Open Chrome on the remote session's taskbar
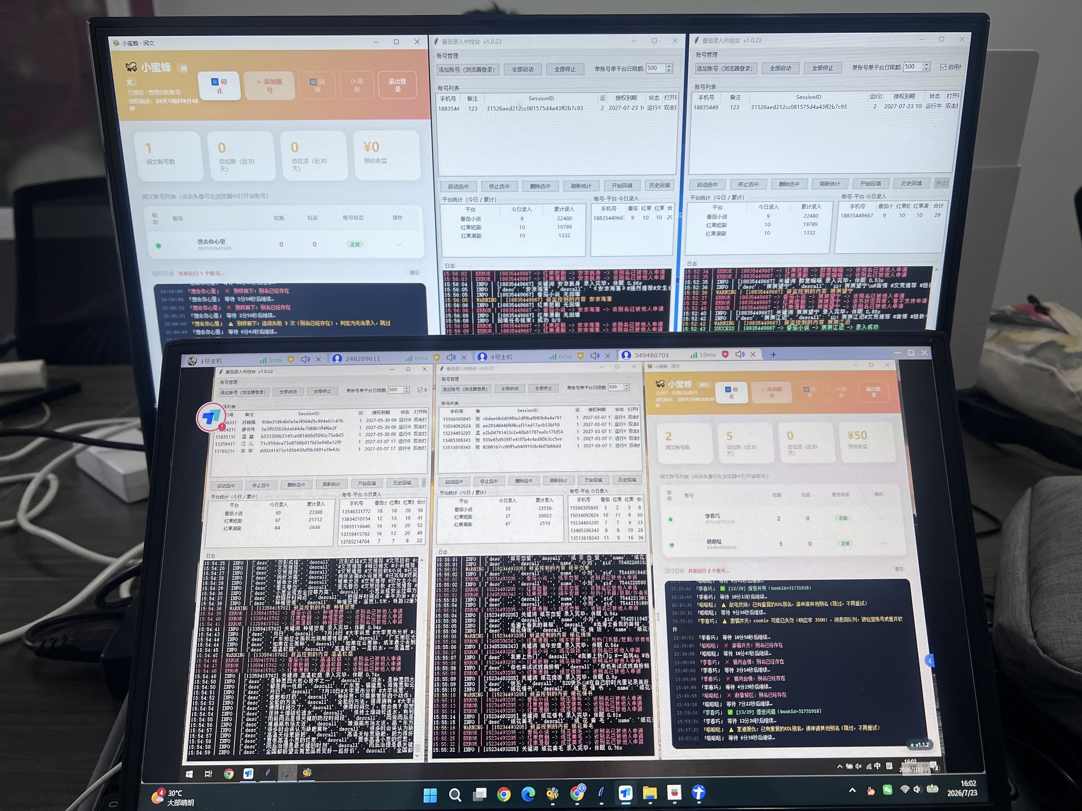 [228, 774]
